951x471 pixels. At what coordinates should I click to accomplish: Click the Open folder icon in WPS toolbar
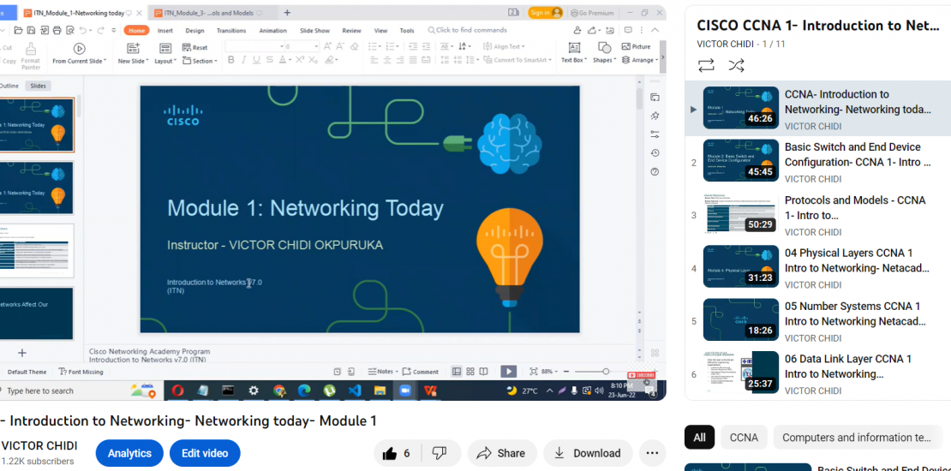pyautogui.click(x=18, y=30)
